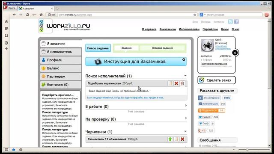Viewport: 274px width, 154px height.
Task: Click the workzilla.ru logo
Action: (x=64, y=26)
